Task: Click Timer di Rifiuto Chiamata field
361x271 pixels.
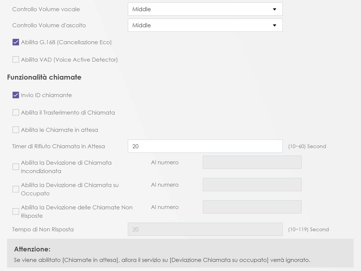Action: tap(205, 146)
